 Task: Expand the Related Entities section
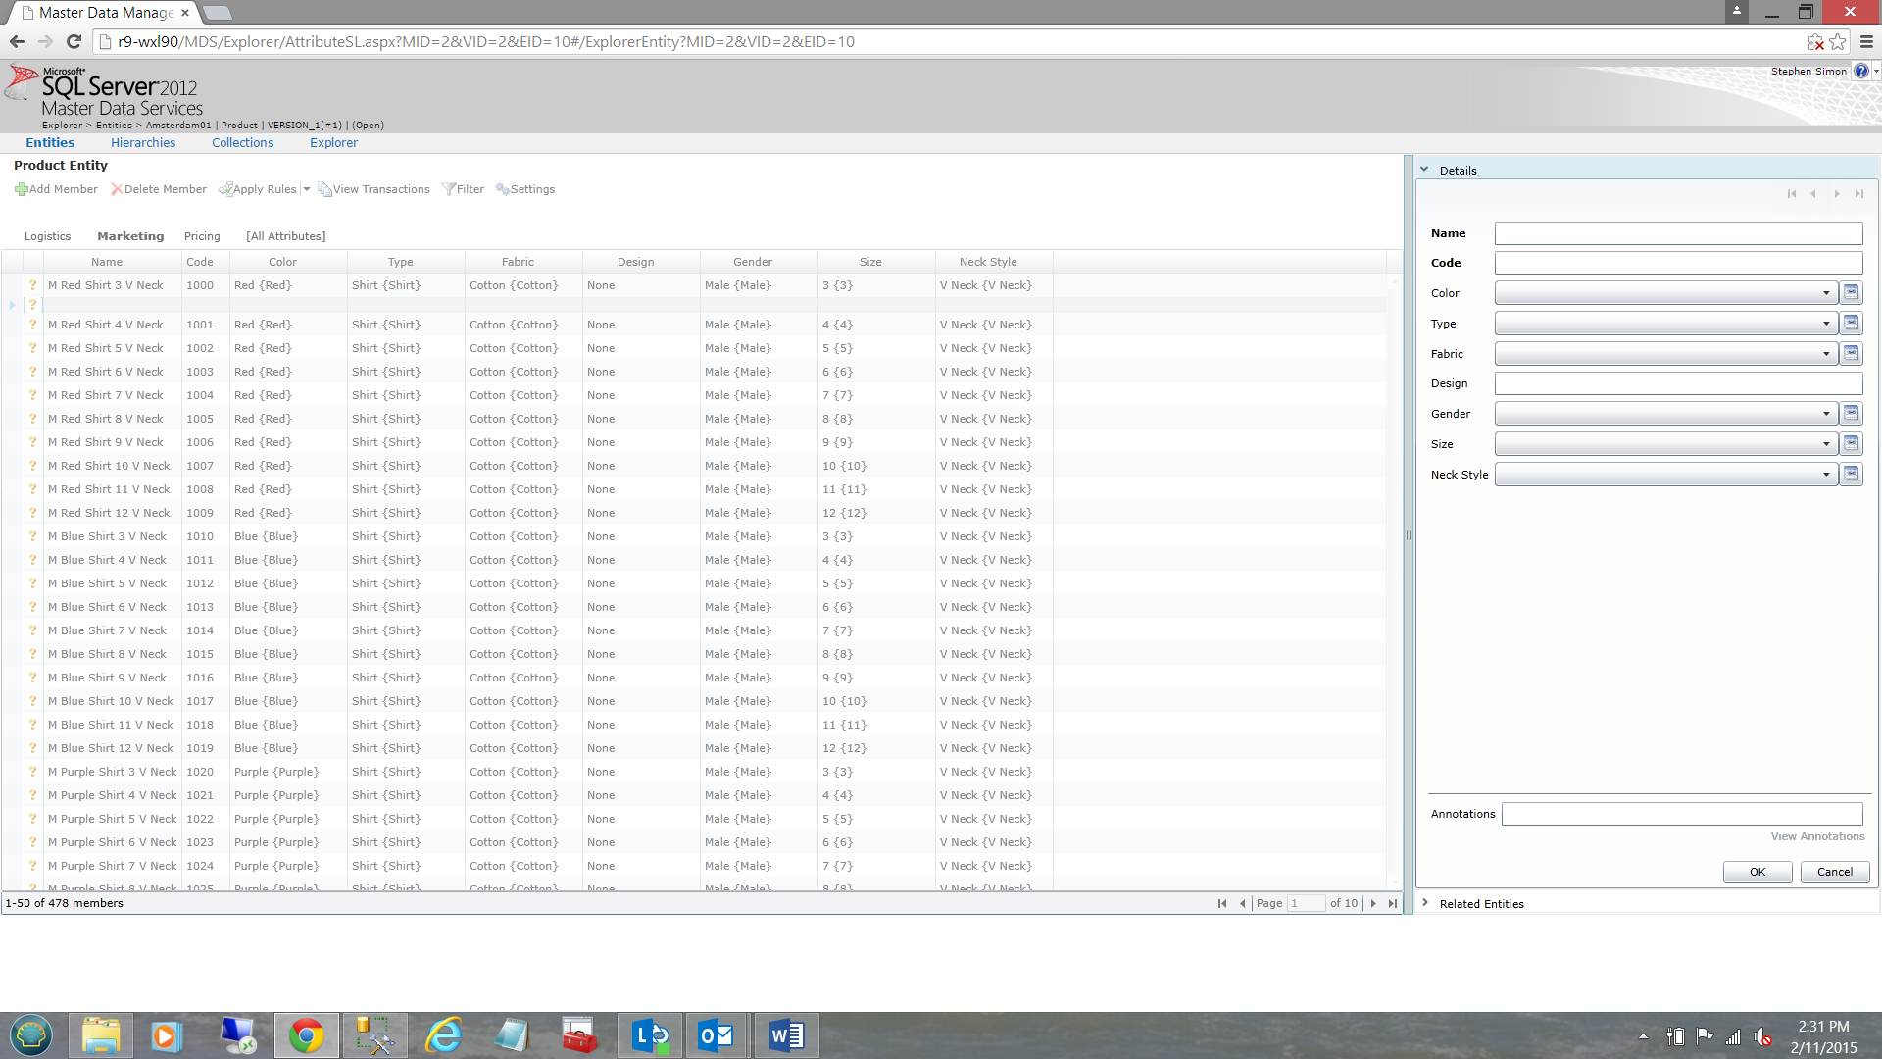tap(1425, 903)
